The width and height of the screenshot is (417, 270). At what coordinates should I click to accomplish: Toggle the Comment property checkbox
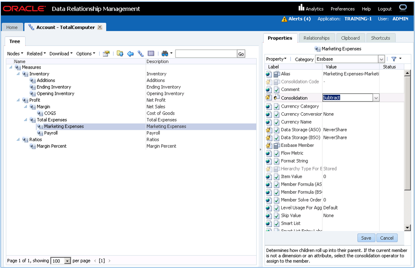(x=277, y=90)
